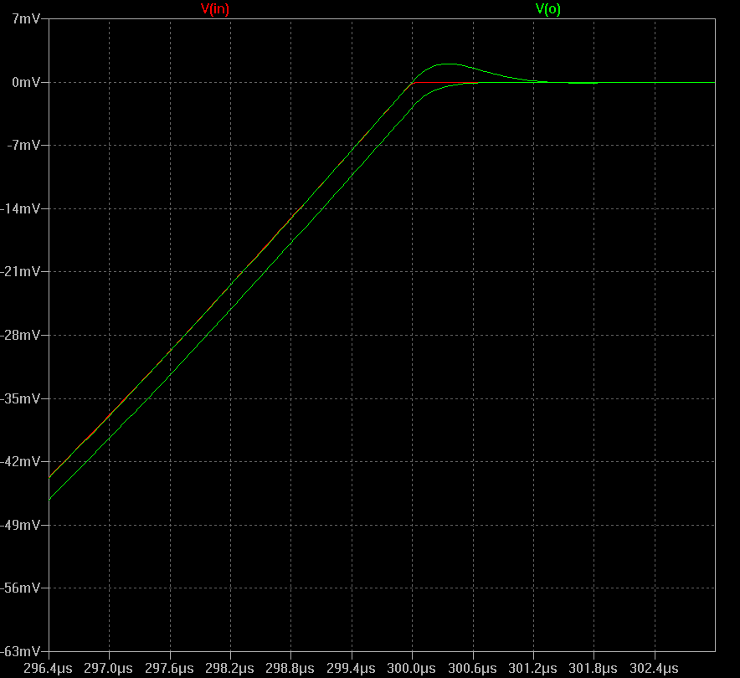Click the 301.8µs time axis label
Screen dimensions: 740x678
[594, 669]
